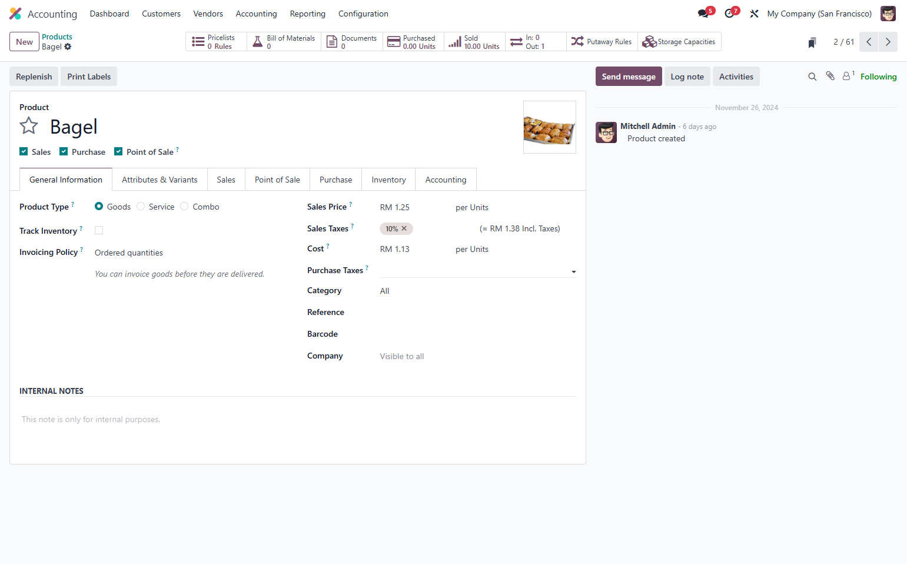This screenshot has width=907, height=564.
Task: Select the Goods product type
Action: [99, 206]
